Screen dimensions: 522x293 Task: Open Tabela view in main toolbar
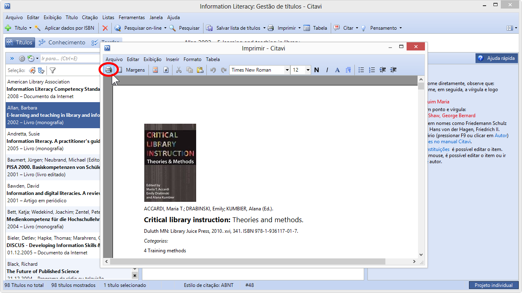click(315, 28)
